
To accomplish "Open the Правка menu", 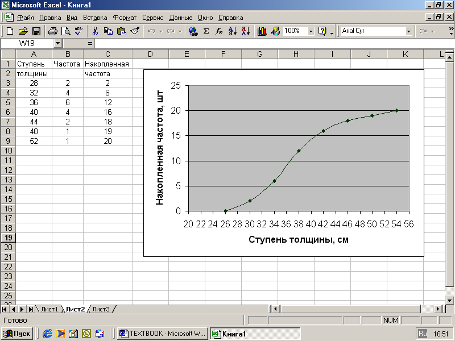I will coord(50,18).
